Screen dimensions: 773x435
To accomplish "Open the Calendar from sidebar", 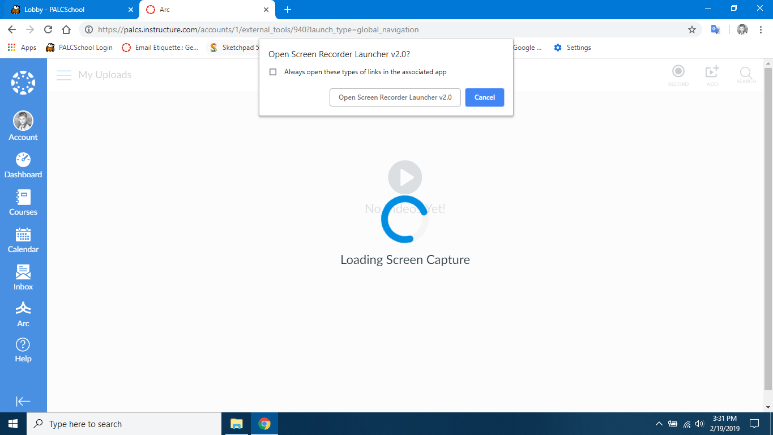I will click(x=23, y=240).
